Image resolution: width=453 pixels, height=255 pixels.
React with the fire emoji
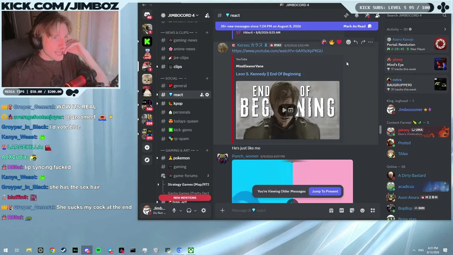(x=332, y=42)
